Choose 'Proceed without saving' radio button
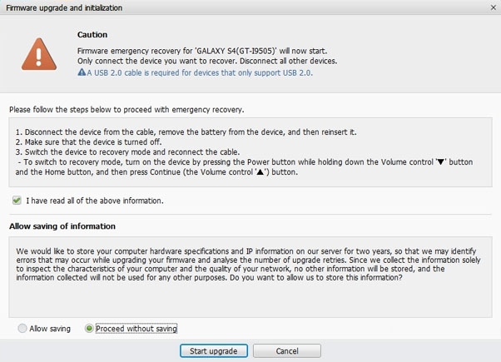The width and height of the screenshot is (501, 362). tap(91, 329)
